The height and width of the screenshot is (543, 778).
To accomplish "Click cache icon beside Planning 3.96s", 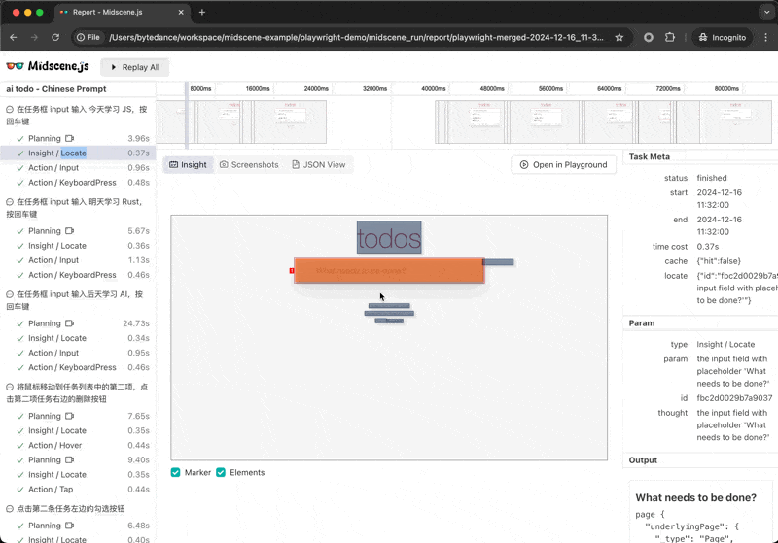I will tap(69, 138).
